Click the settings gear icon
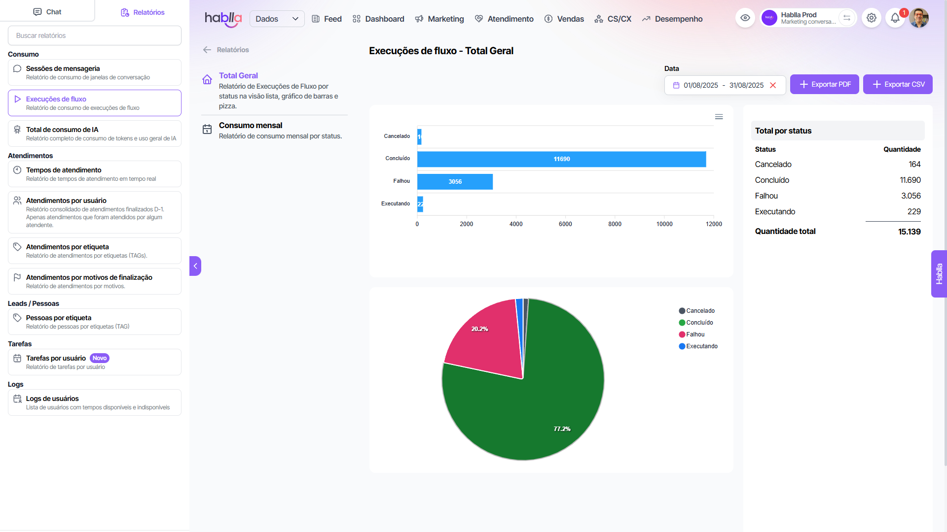This screenshot has width=947, height=532. 872,18
